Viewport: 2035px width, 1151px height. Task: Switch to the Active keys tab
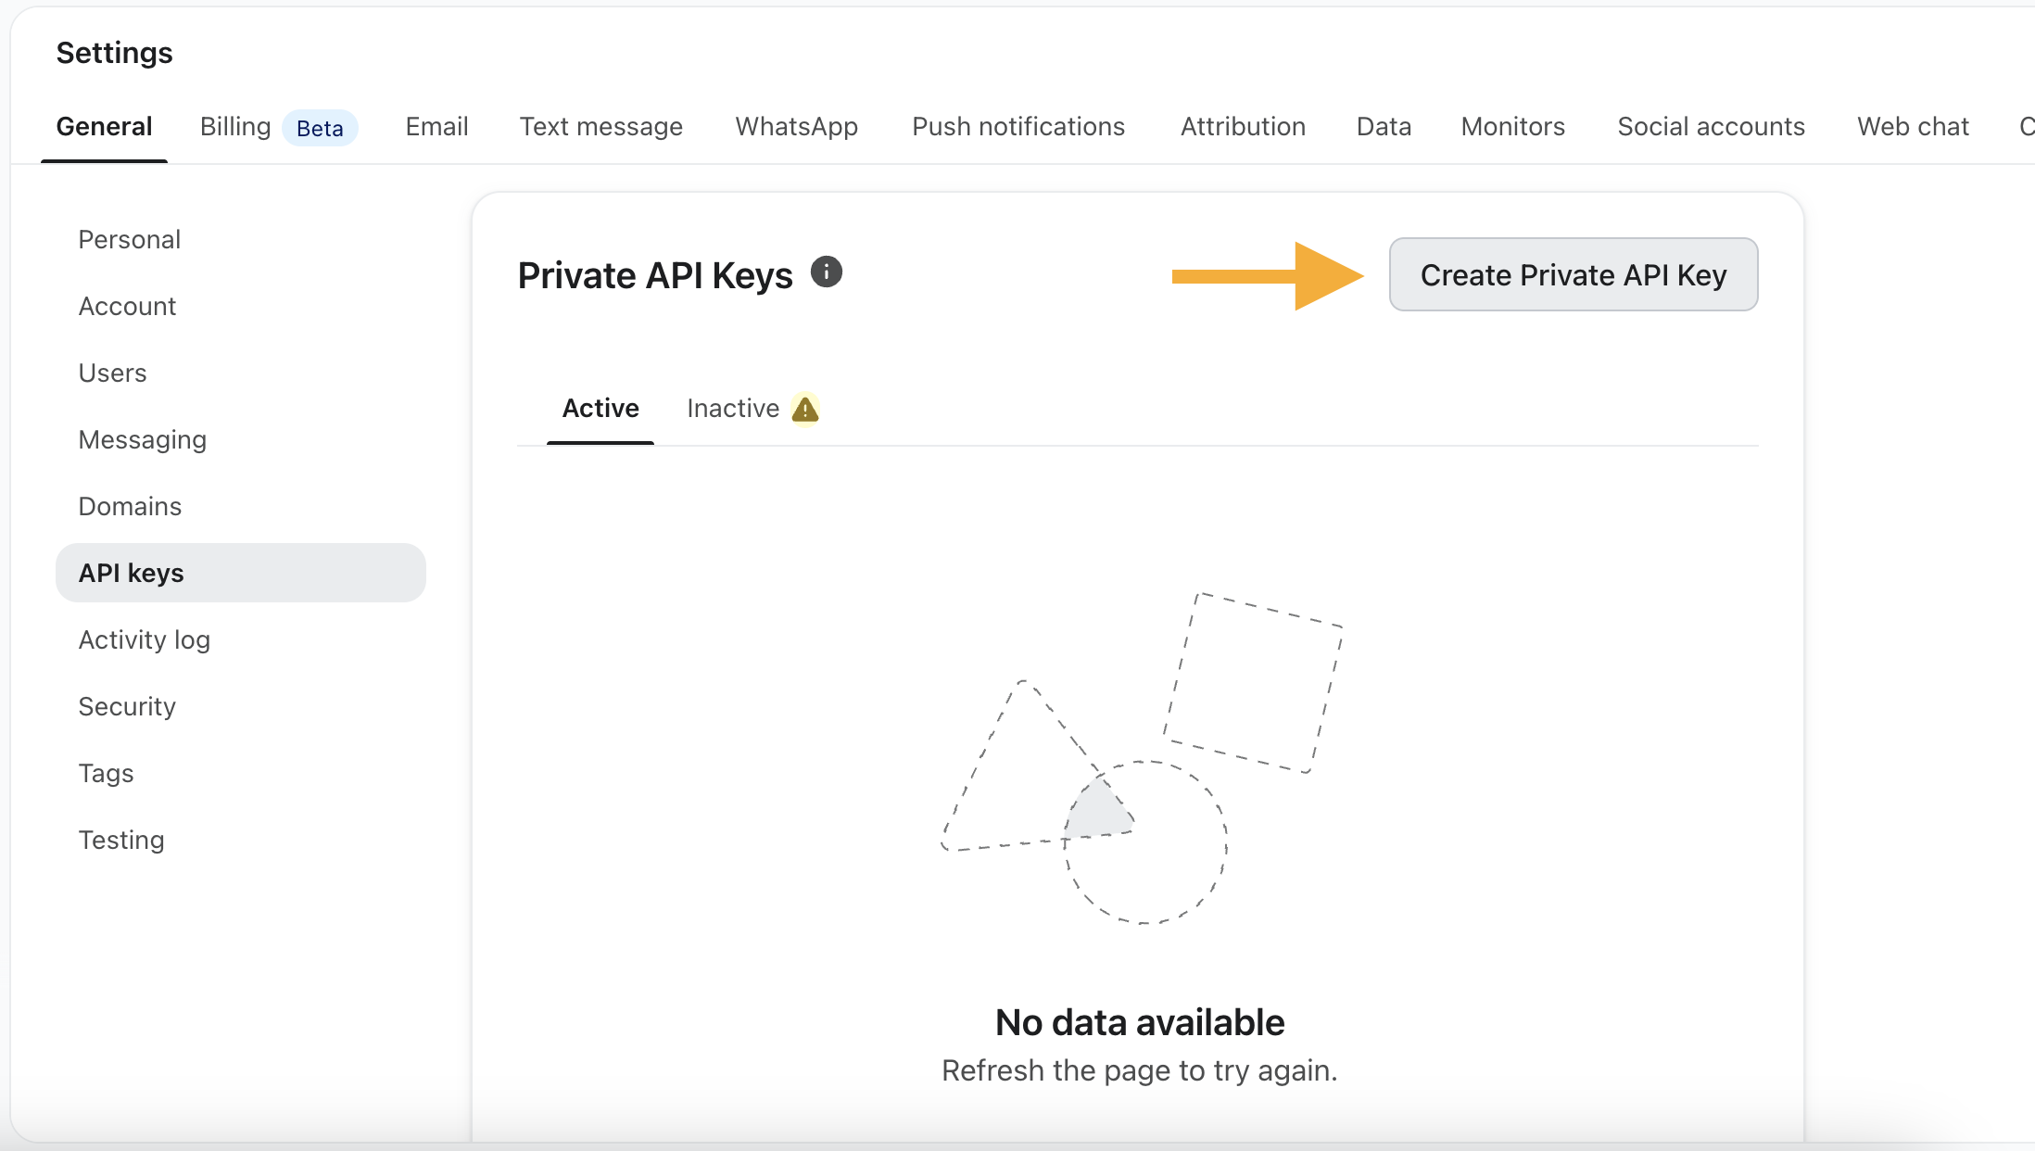coord(600,408)
